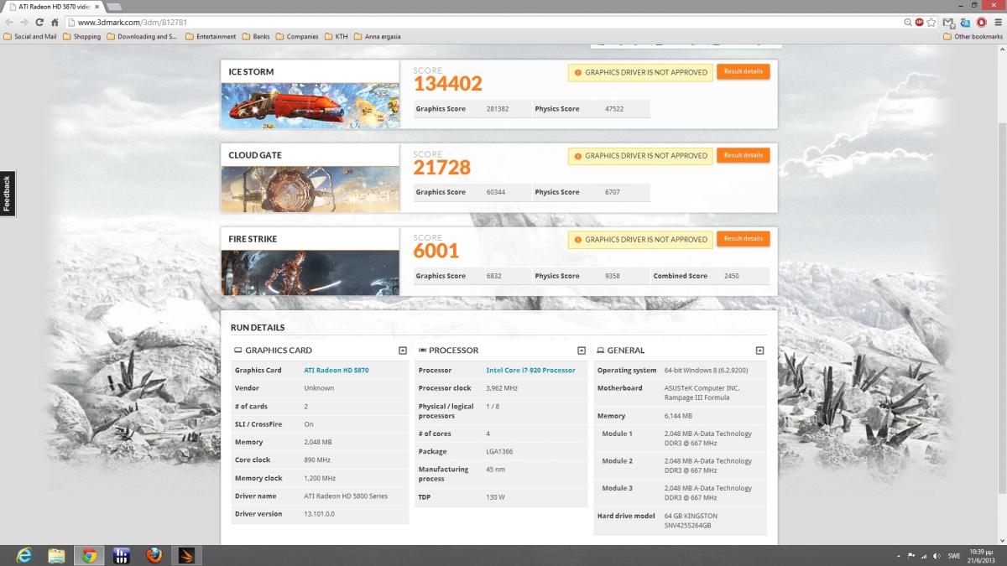
Task: Open the Action Center flag icon
Action: [910, 555]
